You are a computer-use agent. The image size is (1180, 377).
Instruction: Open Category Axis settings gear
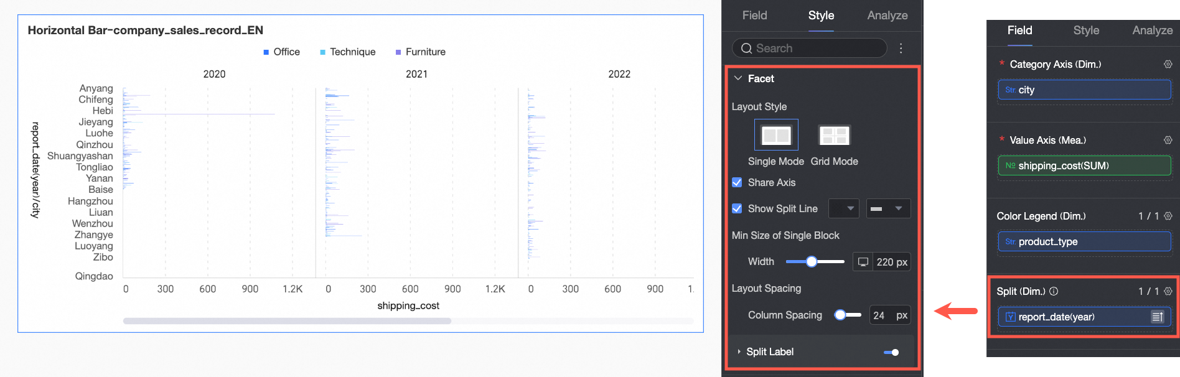tap(1168, 64)
